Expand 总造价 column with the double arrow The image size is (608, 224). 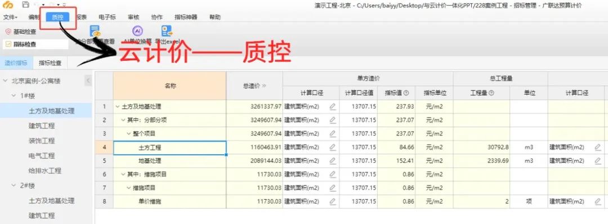coord(265,86)
